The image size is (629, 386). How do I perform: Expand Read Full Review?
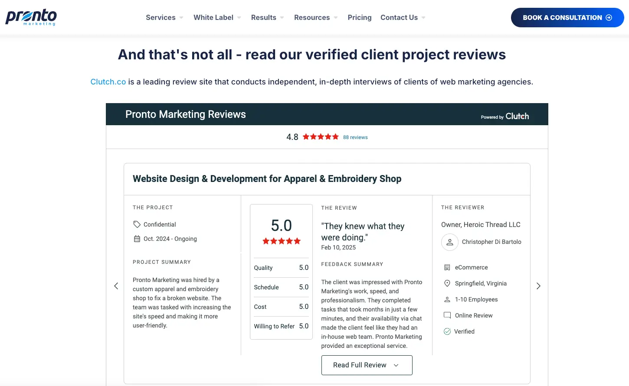[367, 365]
